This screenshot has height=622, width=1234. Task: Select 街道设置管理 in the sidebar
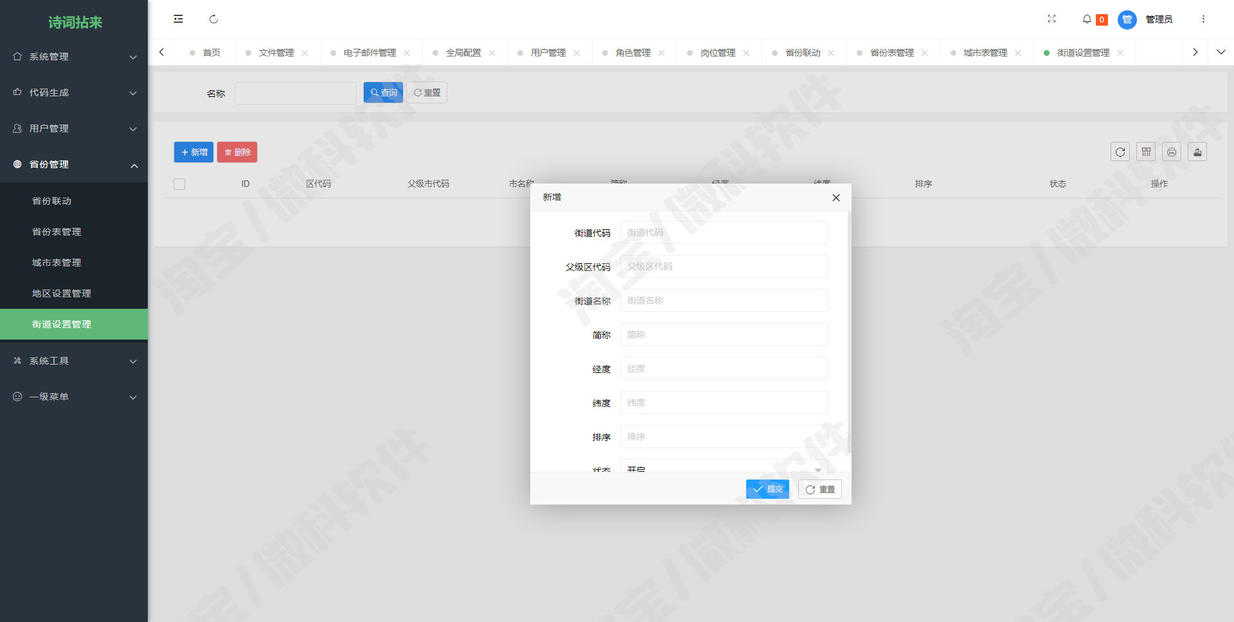[x=74, y=324]
